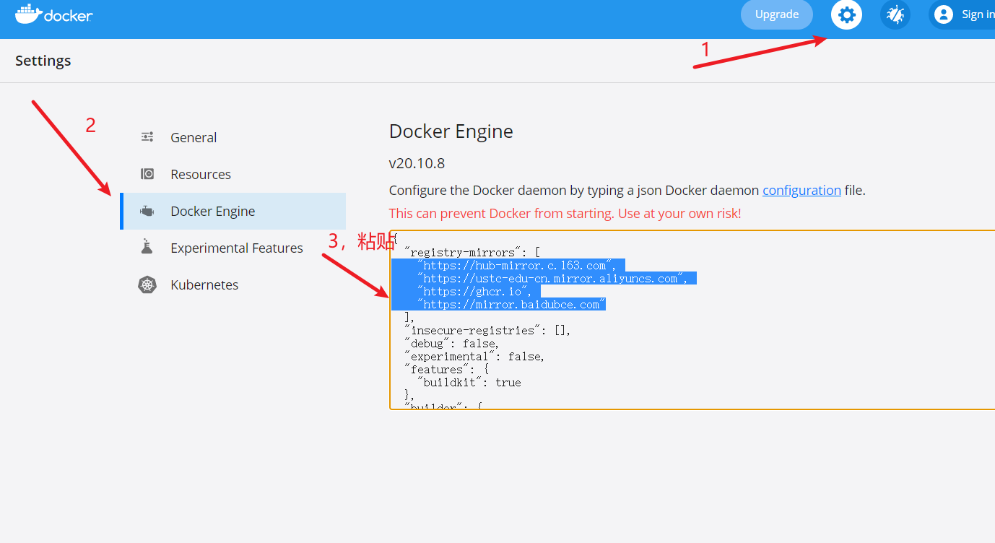Select the Resources settings tab
The image size is (995, 543).
pos(233,174)
